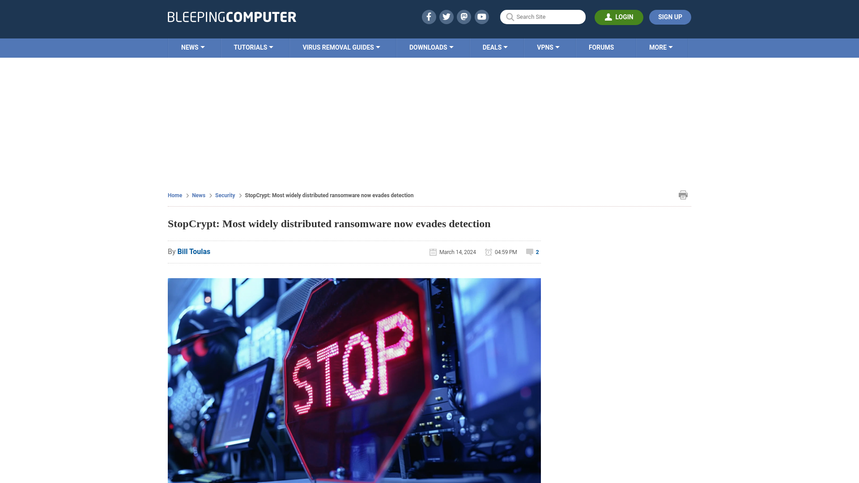The width and height of the screenshot is (859, 483).
Task: Click the search magnifier icon
Action: (509, 17)
